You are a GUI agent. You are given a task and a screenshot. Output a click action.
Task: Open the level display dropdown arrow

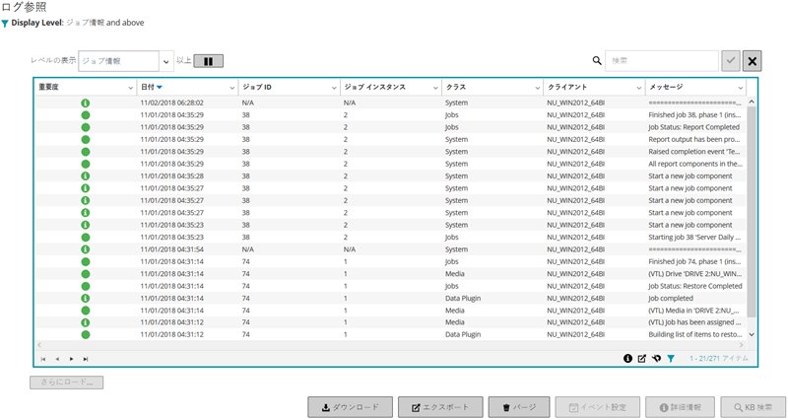pos(166,61)
